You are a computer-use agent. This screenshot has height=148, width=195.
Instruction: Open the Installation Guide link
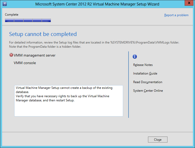pos(145,73)
